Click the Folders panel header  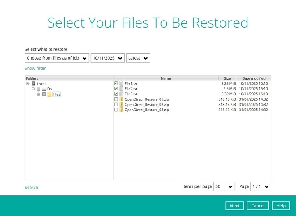pos(69,78)
